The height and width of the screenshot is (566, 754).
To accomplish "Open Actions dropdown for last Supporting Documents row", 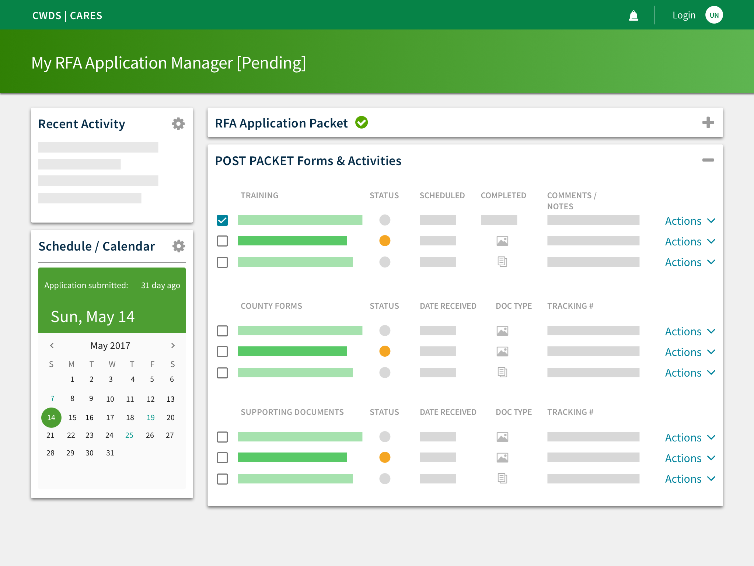I will tap(690, 479).
